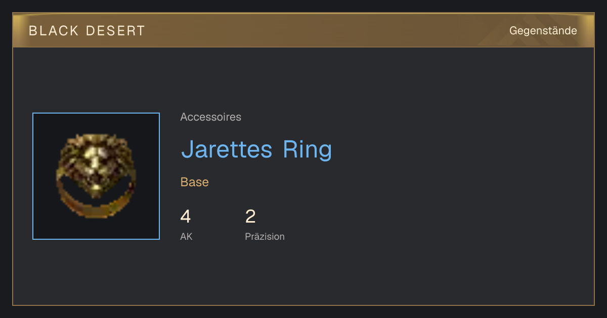Viewport: 607px width, 318px height.
Task: Click the Präzision stat value 2
Action: point(250,217)
